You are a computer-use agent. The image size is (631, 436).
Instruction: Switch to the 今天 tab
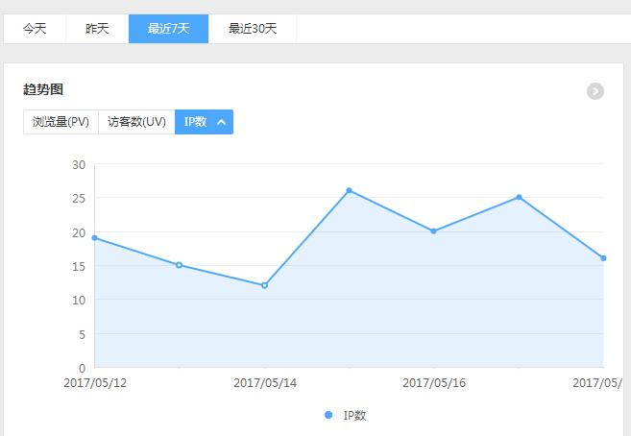35,29
